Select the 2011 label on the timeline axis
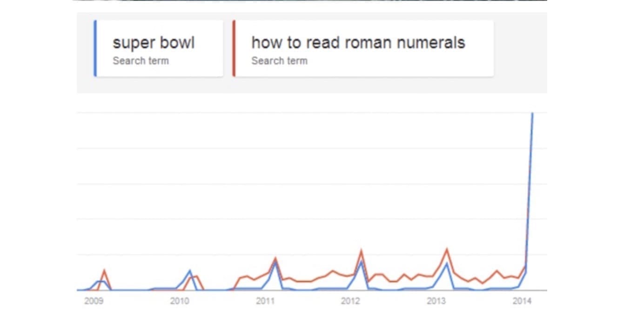This screenshot has width=617, height=326. pyautogui.click(x=265, y=301)
